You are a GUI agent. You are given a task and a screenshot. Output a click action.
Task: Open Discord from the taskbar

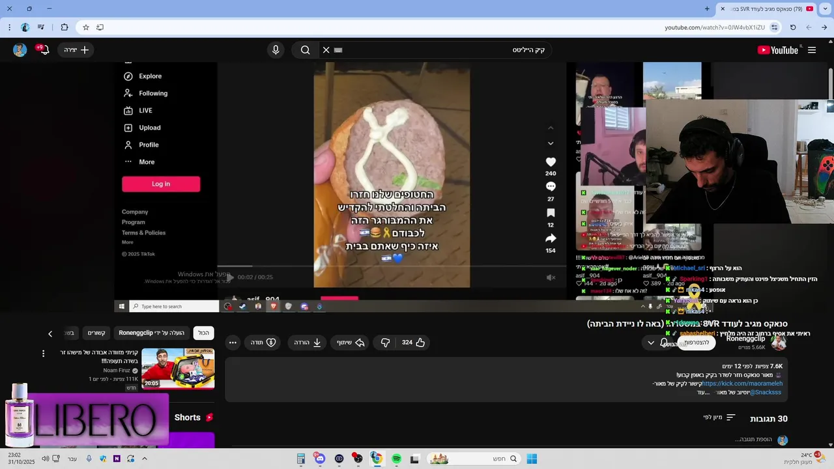click(x=319, y=459)
